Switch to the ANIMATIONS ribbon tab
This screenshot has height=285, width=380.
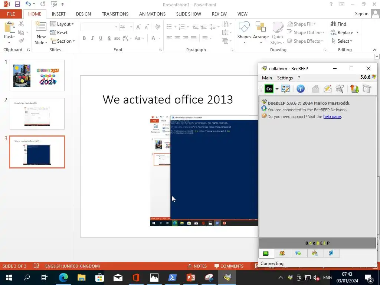point(152,14)
